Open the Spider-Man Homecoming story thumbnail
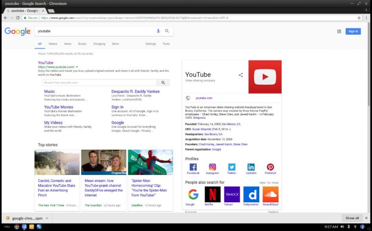This screenshot has width=372, height=231. [x=150, y=162]
